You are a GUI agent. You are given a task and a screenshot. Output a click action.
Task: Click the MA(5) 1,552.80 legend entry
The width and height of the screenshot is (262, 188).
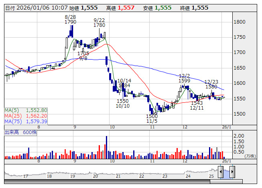[26, 110]
